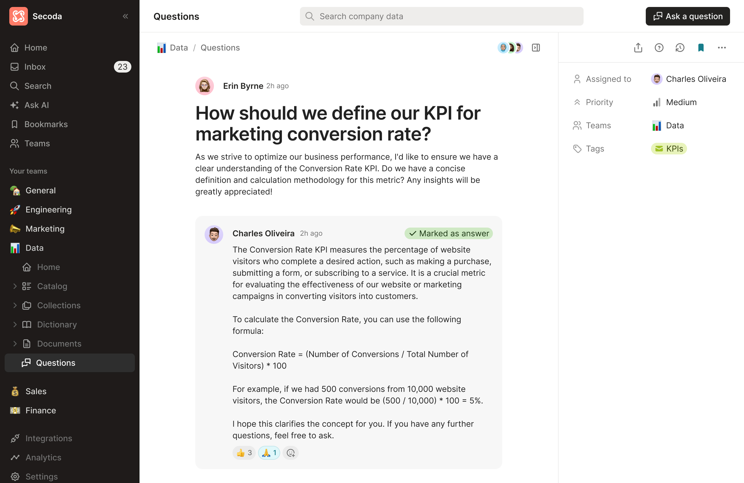Toggle the thumbs-up reaction
This screenshot has width=744, height=483.
point(244,453)
